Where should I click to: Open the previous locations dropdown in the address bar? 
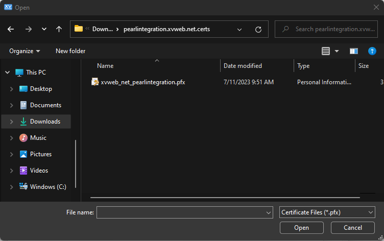click(x=239, y=30)
